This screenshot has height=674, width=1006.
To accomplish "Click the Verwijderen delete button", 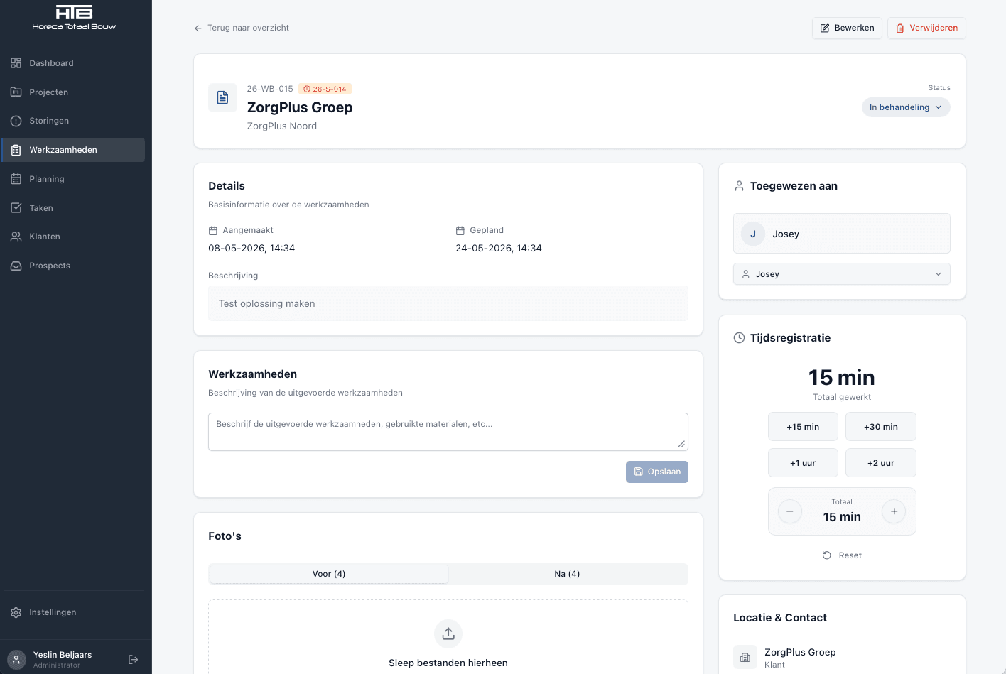I will tap(926, 28).
